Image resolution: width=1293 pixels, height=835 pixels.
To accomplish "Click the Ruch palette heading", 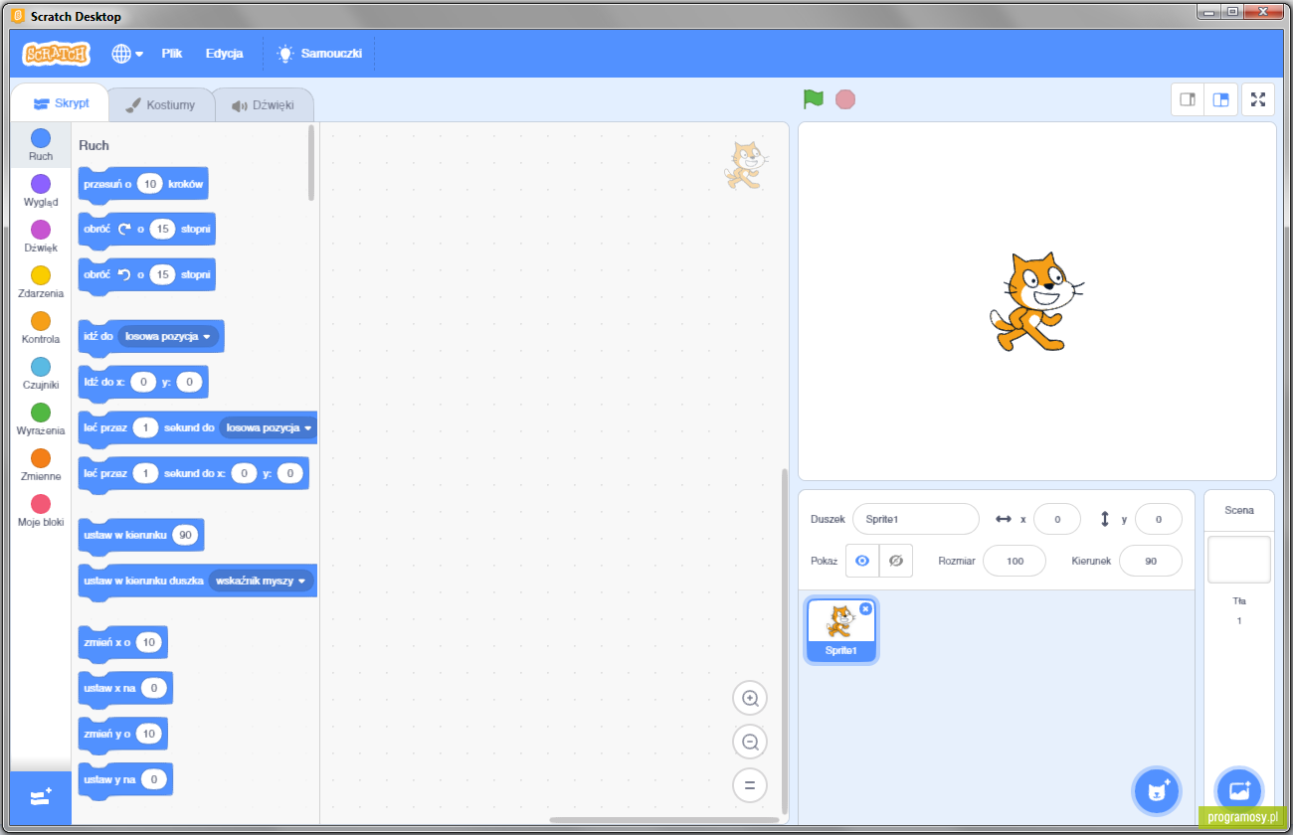I will [93, 145].
